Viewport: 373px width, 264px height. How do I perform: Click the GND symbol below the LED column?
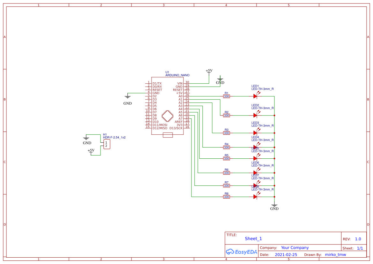pyautogui.click(x=274, y=206)
